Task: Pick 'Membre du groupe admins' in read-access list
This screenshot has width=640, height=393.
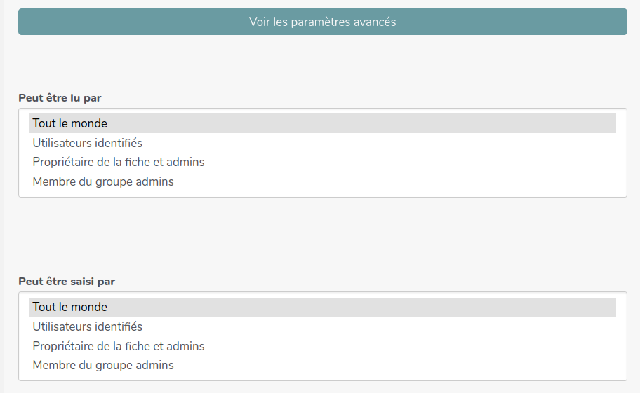Action: coord(103,182)
